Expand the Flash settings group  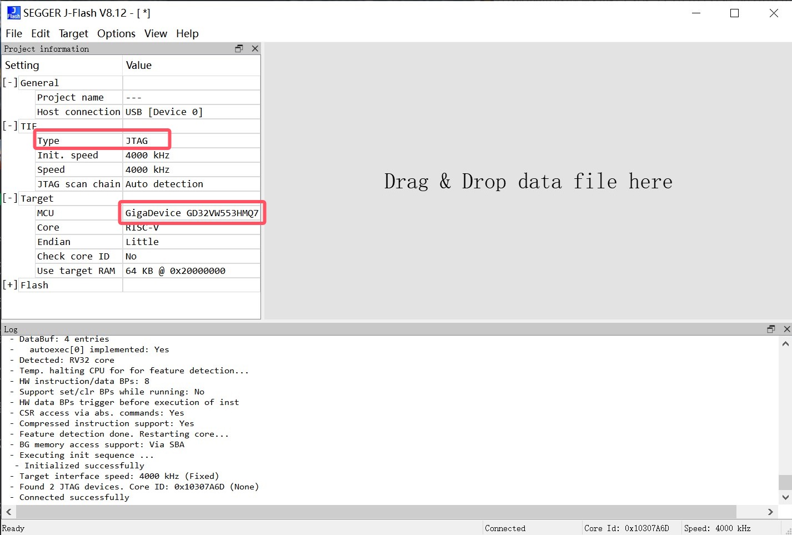[x=10, y=285]
